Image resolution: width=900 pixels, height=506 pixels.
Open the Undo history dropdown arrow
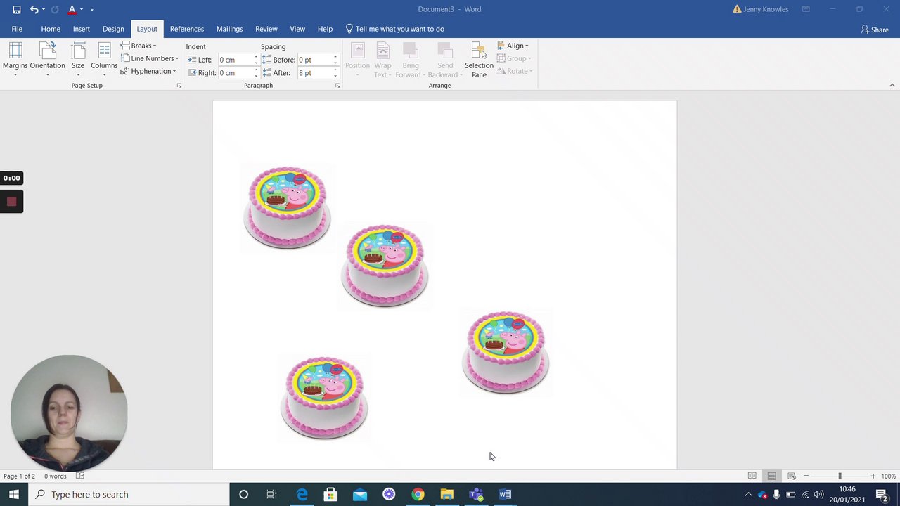(x=44, y=10)
